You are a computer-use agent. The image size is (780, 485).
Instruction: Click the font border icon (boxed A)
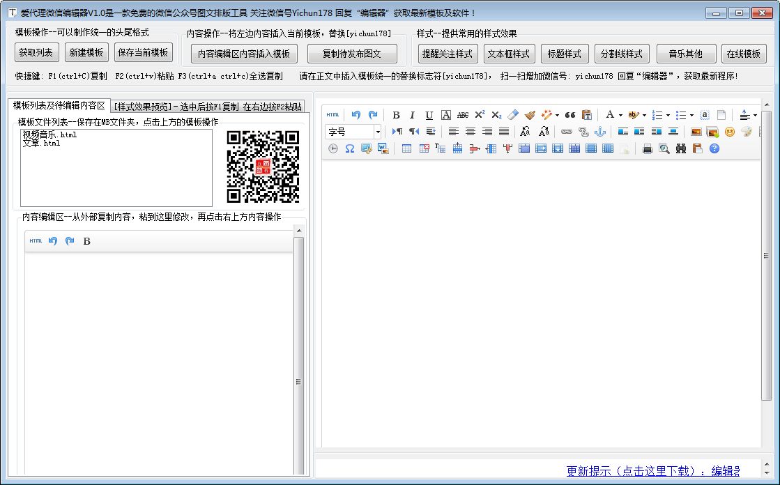tap(446, 115)
